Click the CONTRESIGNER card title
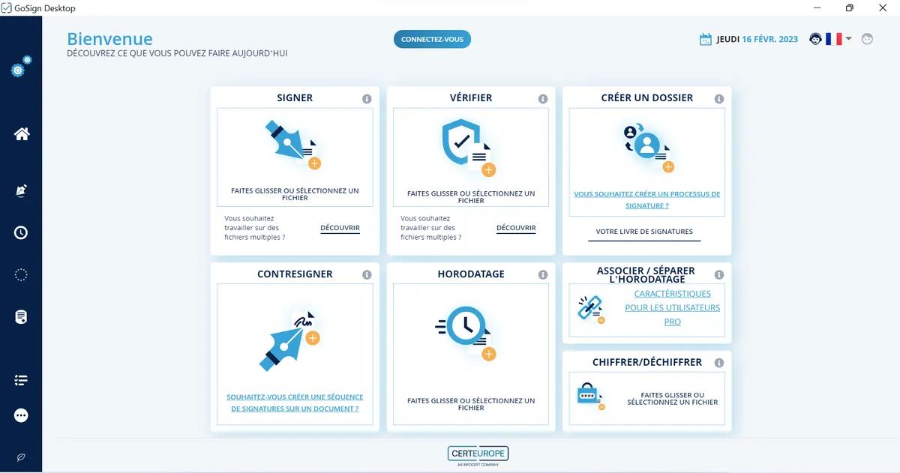 click(x=295, y=274)
